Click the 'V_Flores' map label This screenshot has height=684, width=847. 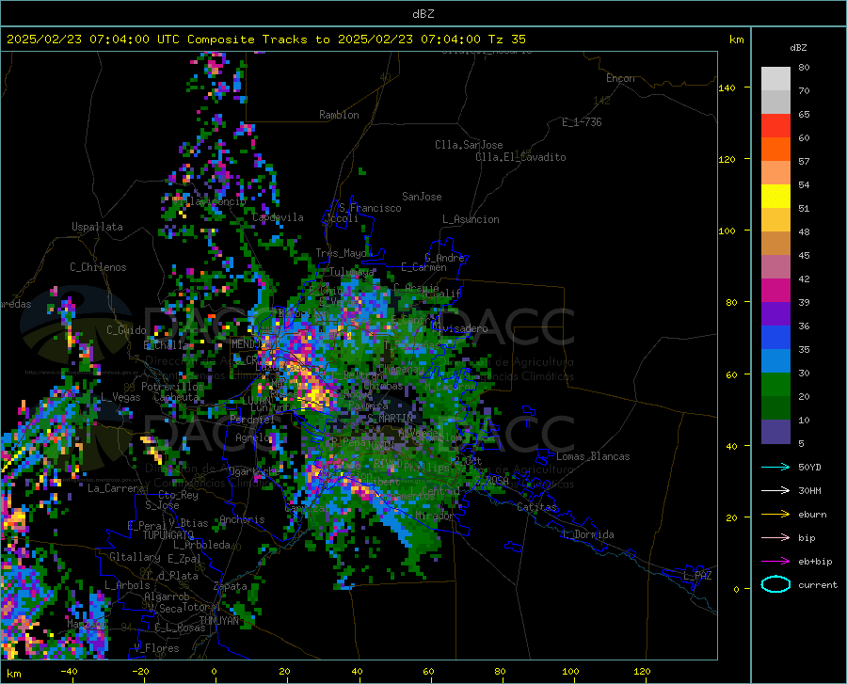(156, 648)
